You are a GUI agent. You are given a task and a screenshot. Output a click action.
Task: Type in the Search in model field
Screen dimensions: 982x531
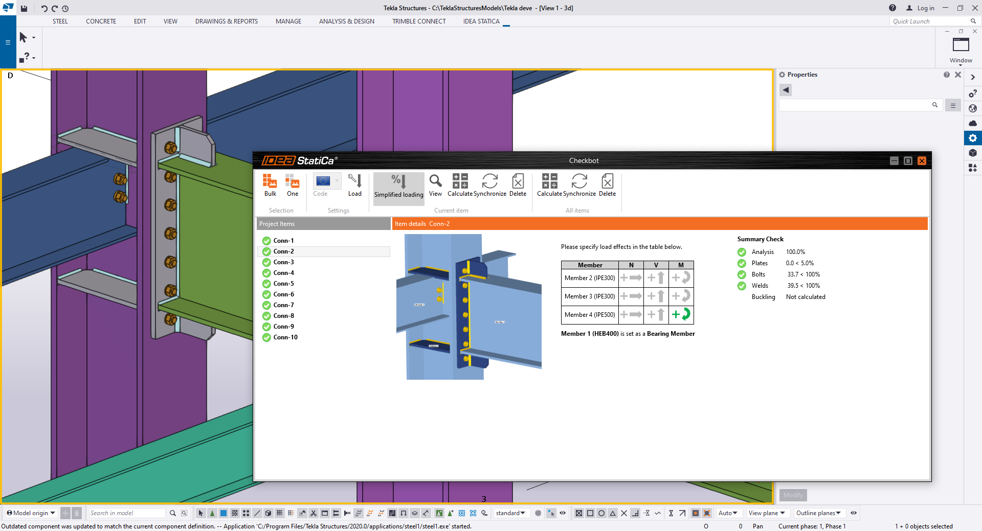(x=127, y=513)
